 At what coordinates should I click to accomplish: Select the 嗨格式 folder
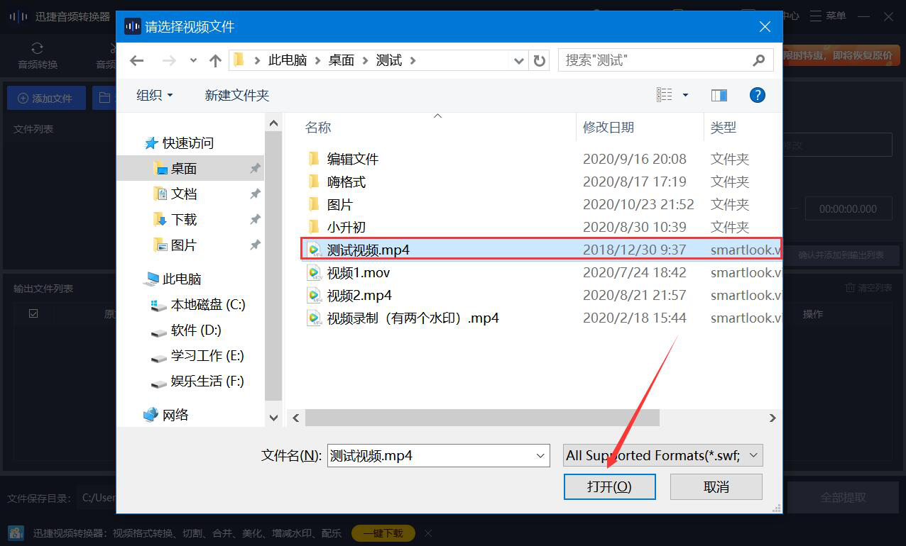346,182
